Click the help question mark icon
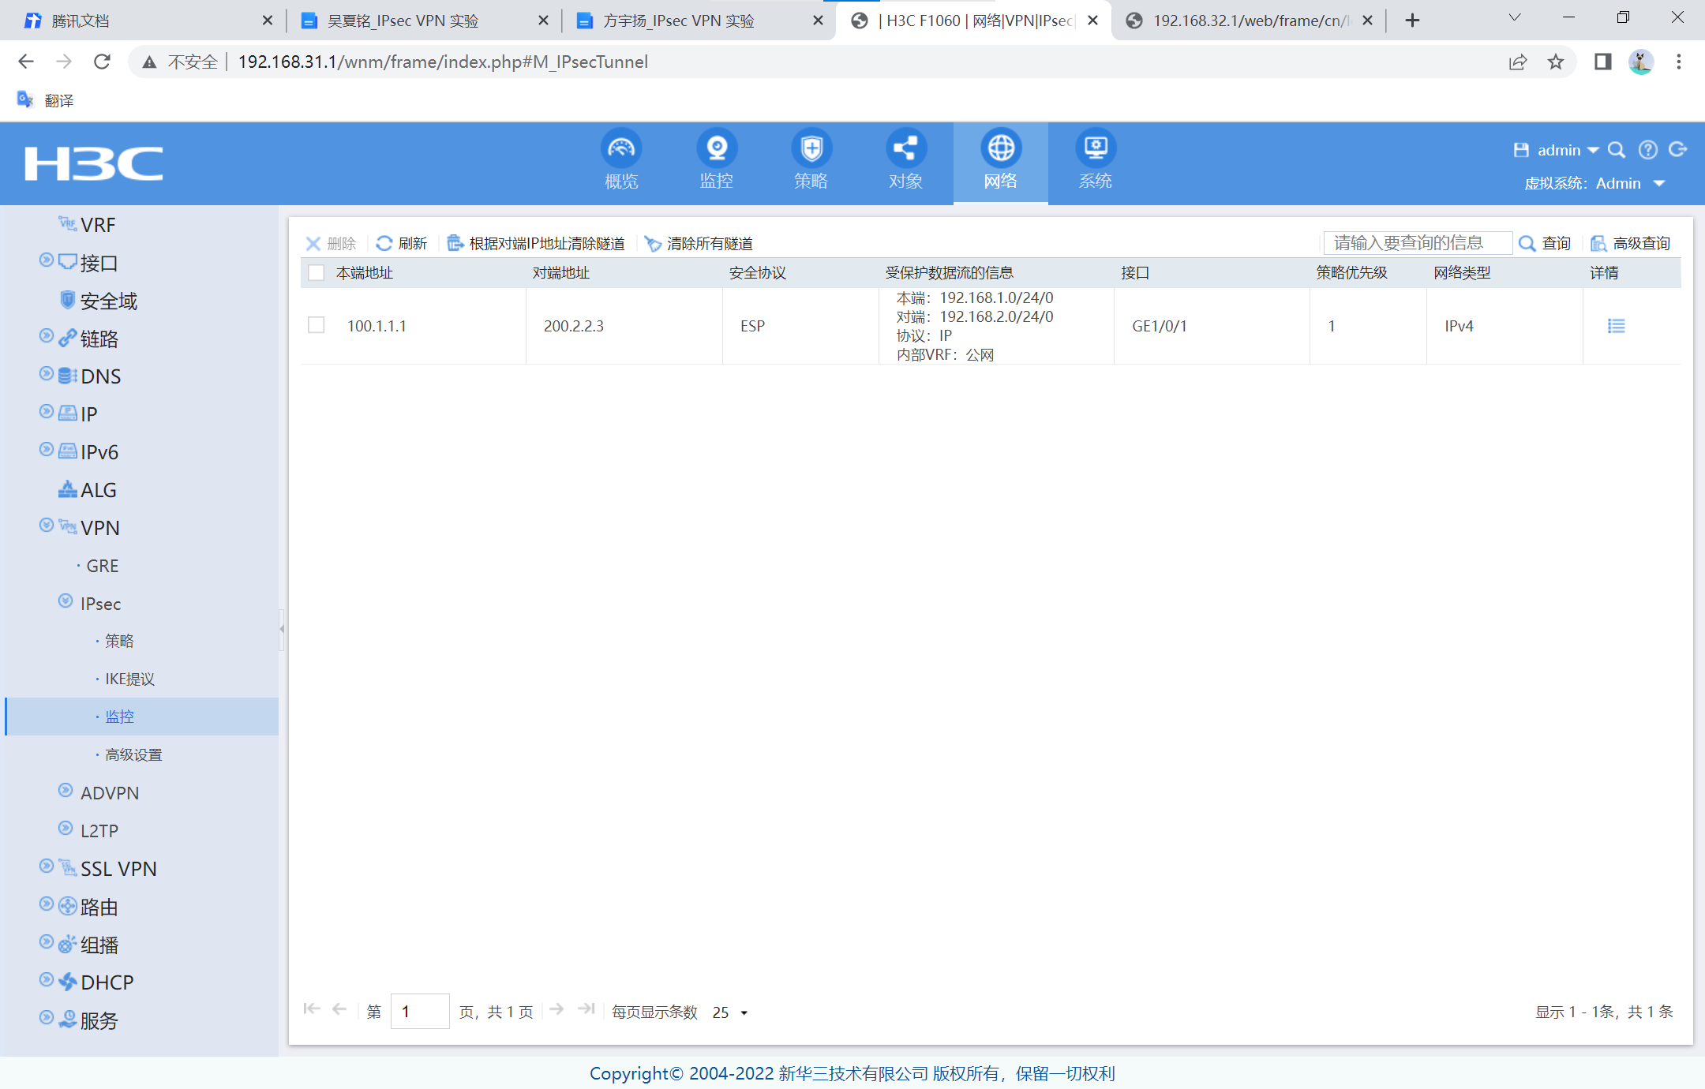The height and width of the screenshot is (1089, 1705). (1647, 150)
